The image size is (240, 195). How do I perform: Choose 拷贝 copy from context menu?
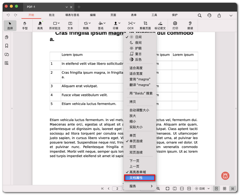133,102
